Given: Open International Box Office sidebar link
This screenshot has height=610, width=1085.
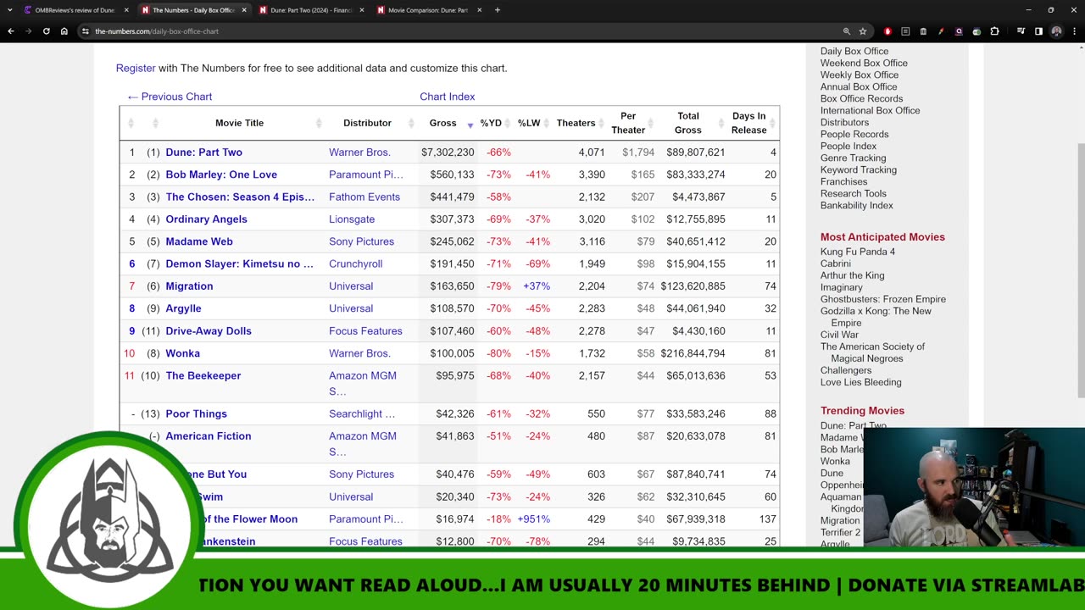Looking at the screenshot, I should coord(870,110).
